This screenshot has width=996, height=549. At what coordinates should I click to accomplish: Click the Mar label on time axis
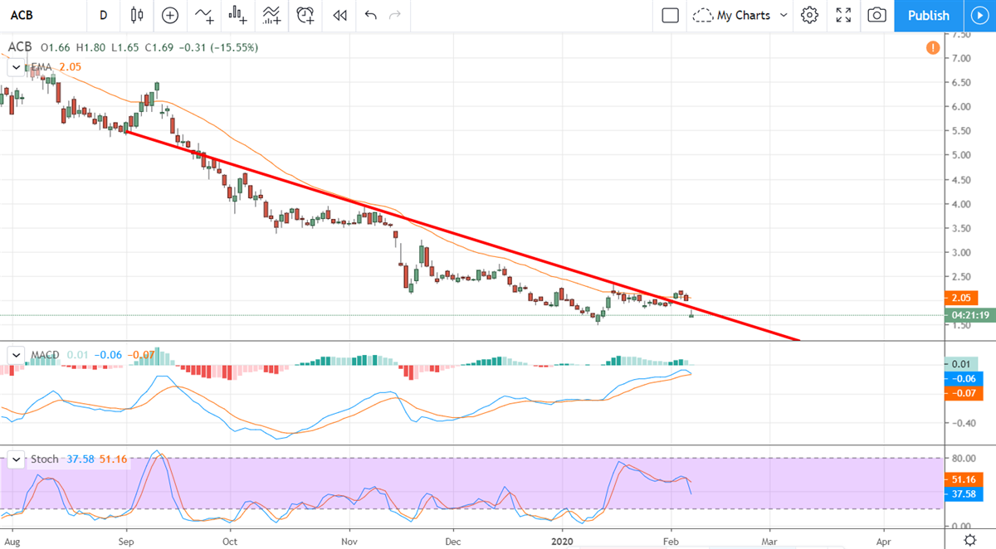coord(769,540)
